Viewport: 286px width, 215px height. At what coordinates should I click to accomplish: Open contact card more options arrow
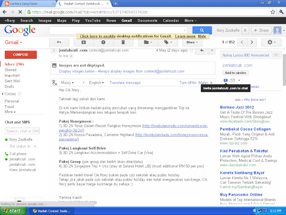pyautogui.click(x=239, y=80)
